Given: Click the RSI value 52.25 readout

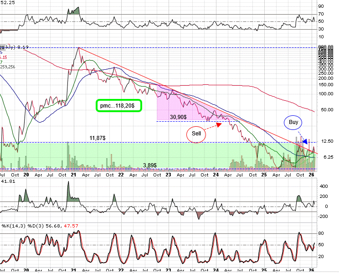Looking at the screenshot, I should click(x=7, y=3).
